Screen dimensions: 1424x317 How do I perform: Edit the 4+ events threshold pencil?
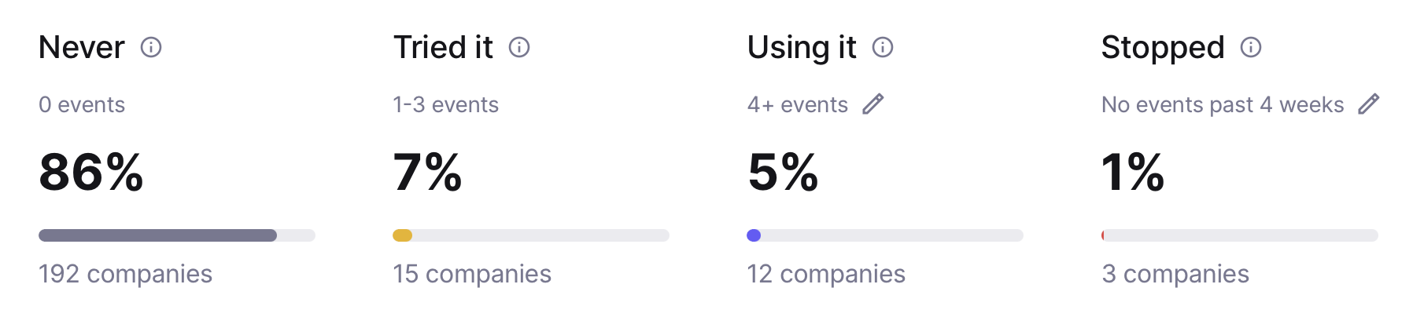873,104
